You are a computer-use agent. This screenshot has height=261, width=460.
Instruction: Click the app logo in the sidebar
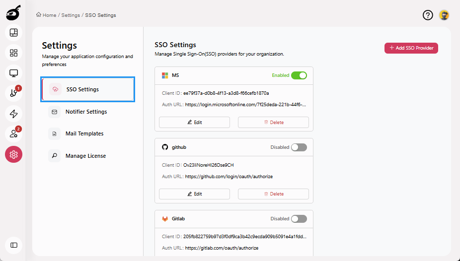point(13,13)
